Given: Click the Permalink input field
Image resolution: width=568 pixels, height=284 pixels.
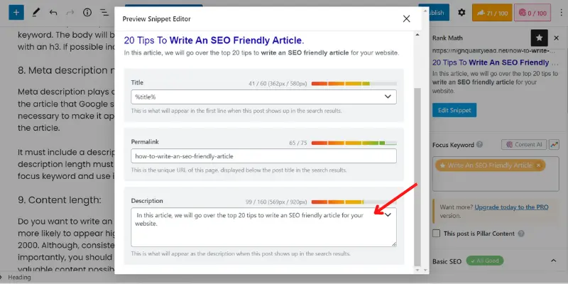Looking at the screenshot, I should pyautogui.click(x=263, y=156).
